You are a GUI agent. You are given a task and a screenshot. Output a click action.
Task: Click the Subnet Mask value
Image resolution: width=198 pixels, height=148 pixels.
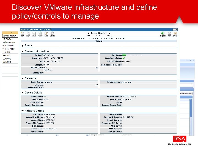(x=49, y=120)
